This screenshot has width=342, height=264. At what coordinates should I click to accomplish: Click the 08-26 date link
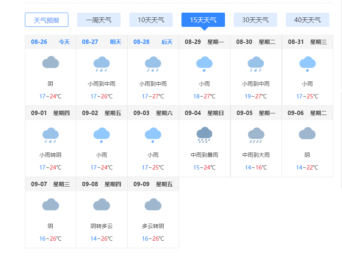tap(39, 42)
